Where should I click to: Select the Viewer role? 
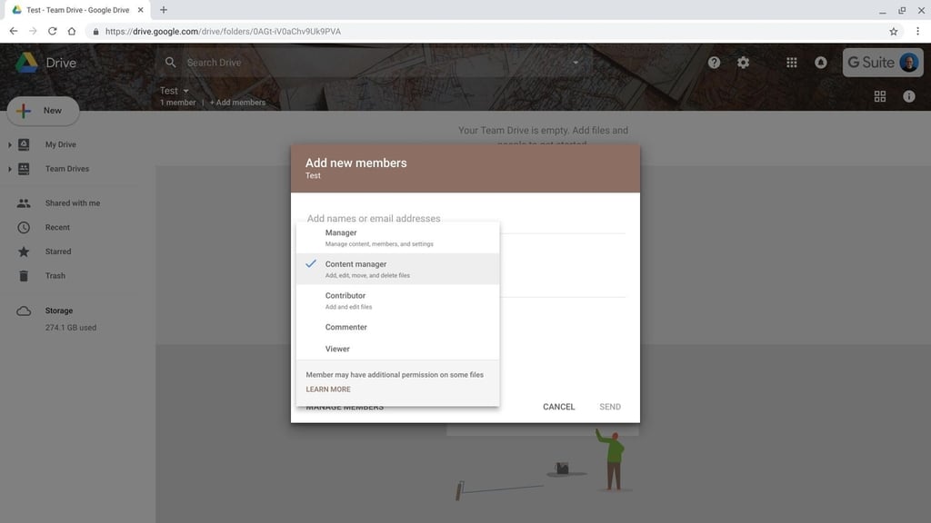click(398, 349)
